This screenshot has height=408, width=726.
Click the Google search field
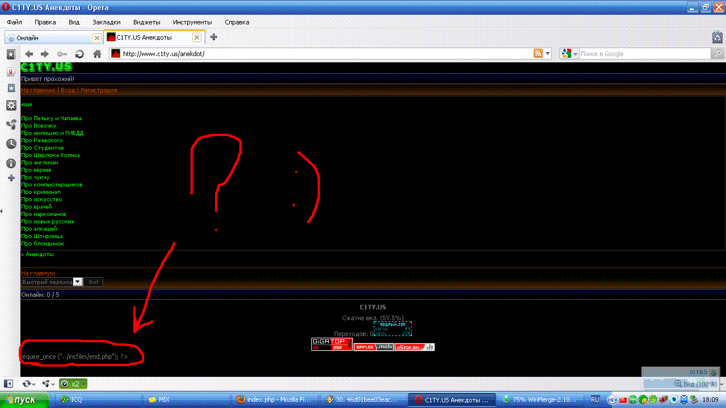[644, 54]
